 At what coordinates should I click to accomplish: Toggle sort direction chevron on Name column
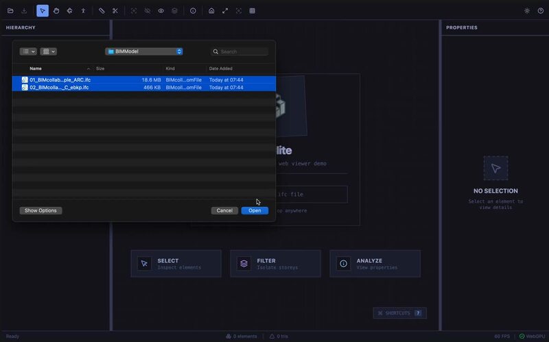89,69
